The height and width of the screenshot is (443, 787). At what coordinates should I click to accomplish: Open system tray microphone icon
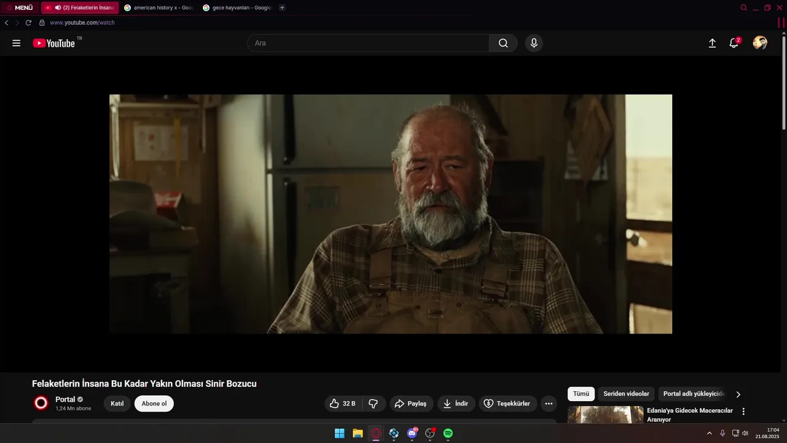click(722, 433)
